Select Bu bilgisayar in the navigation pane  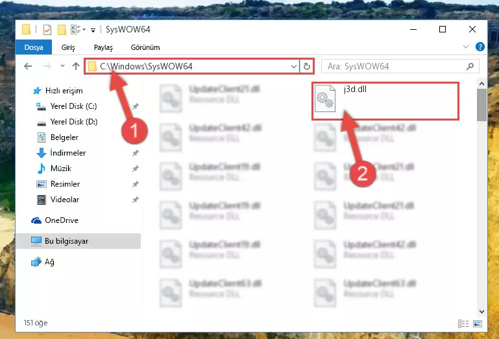click(x=79, y=241)
